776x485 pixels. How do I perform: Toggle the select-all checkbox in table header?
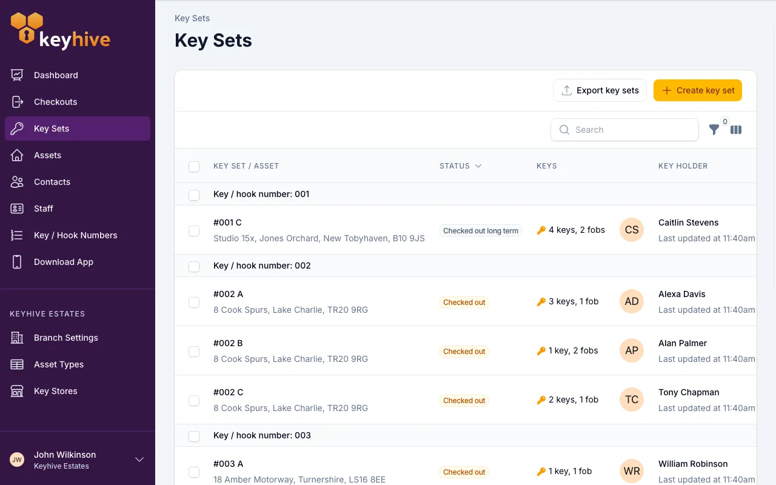194,166
